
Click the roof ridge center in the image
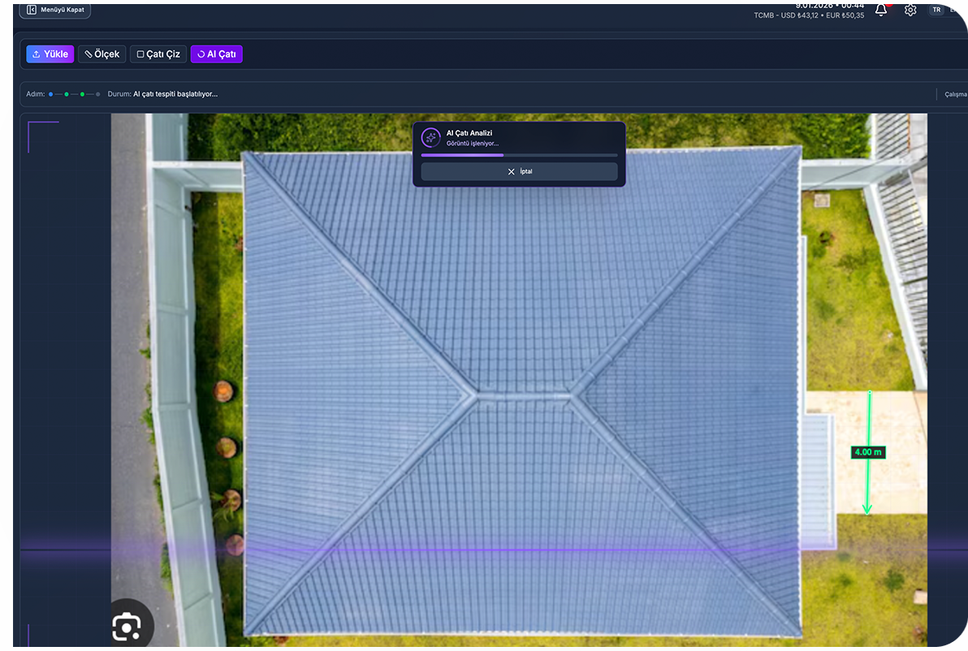click(x=524, y=395)
